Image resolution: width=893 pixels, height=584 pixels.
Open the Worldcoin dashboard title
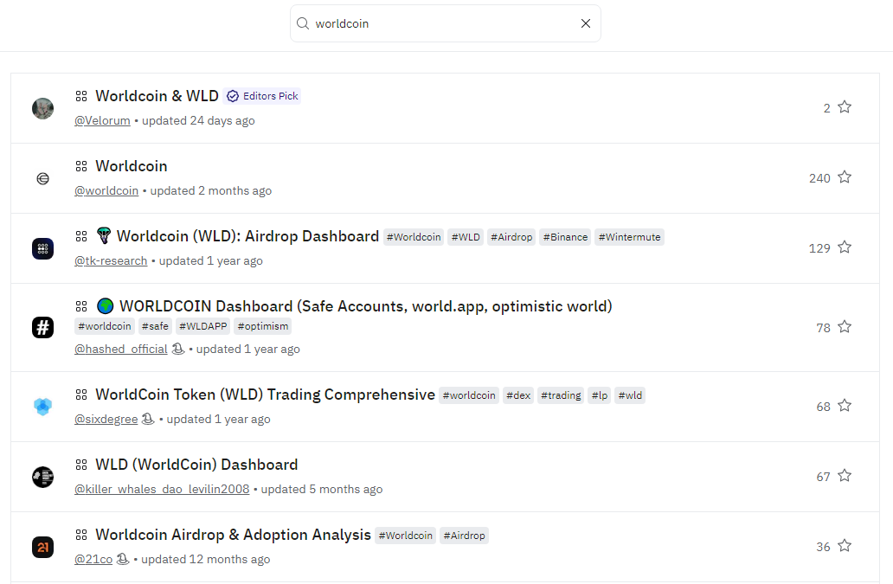pos(131,165)
